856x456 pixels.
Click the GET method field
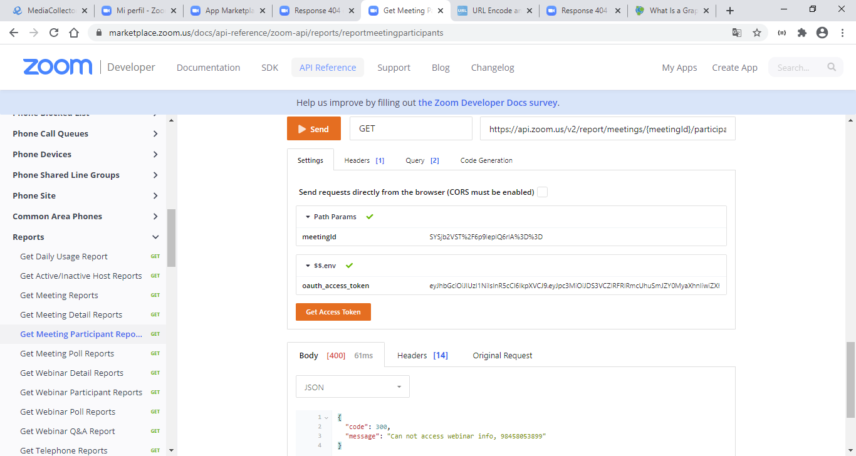[411, 128]
